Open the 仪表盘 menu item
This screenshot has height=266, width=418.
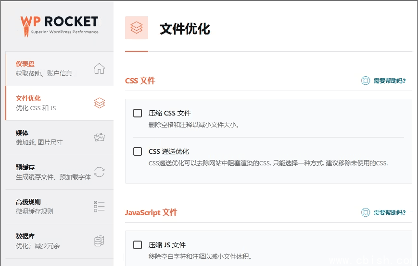click(25, 64)
